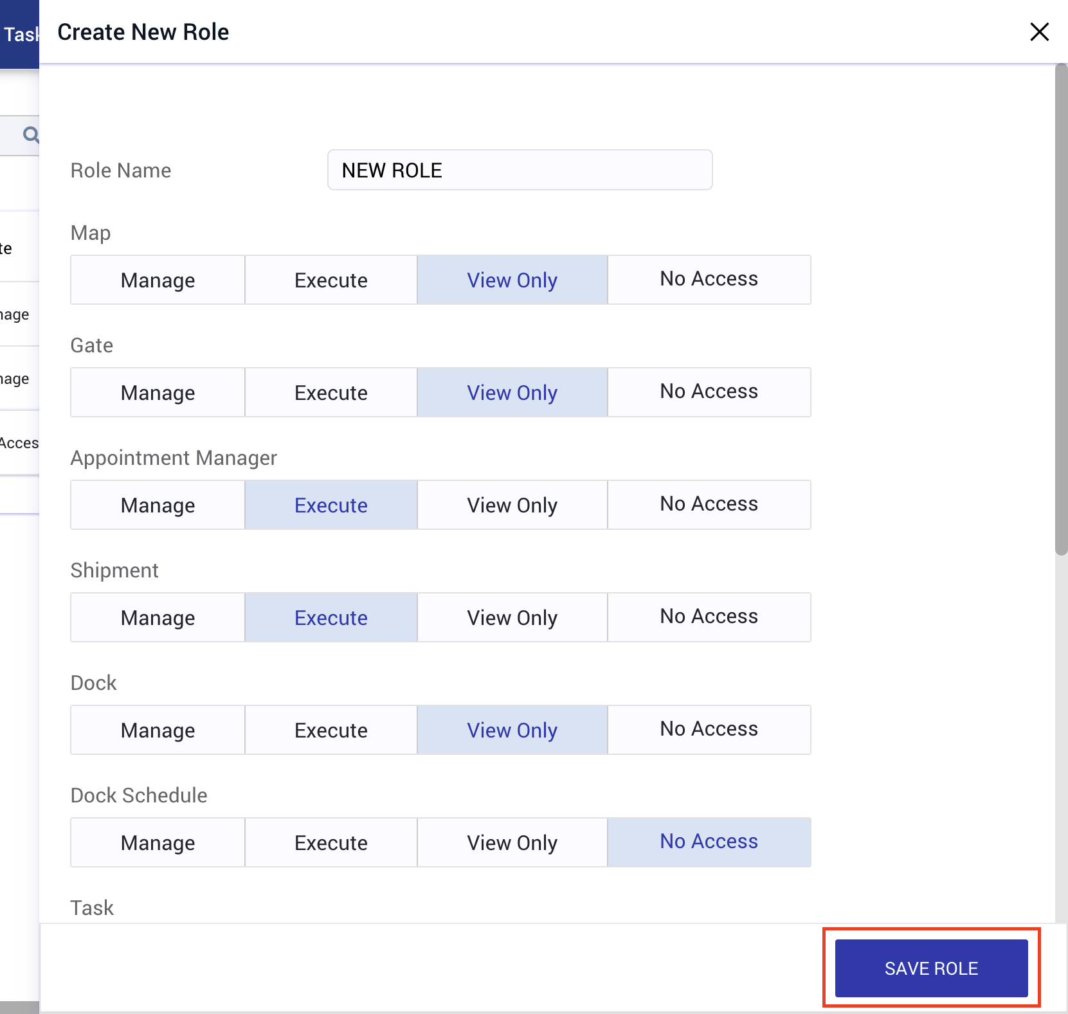Screen dimensions: 1068x1014
Task: Set Appointment Manager to Manage
Action: pos(157,505)
